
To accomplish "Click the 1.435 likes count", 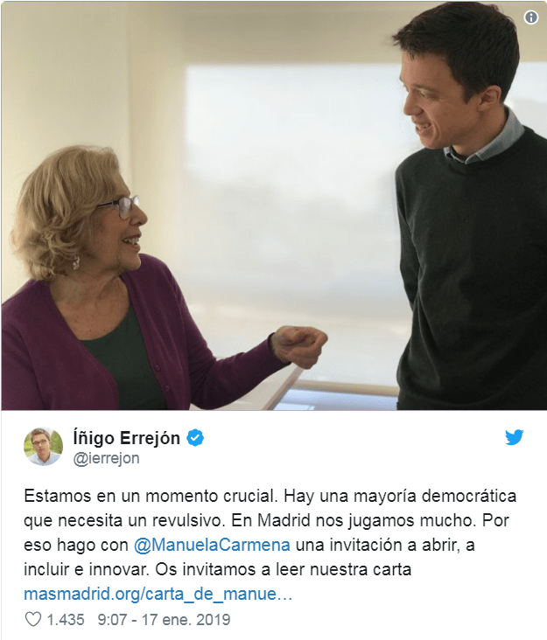I will click(x=66, y=620).
